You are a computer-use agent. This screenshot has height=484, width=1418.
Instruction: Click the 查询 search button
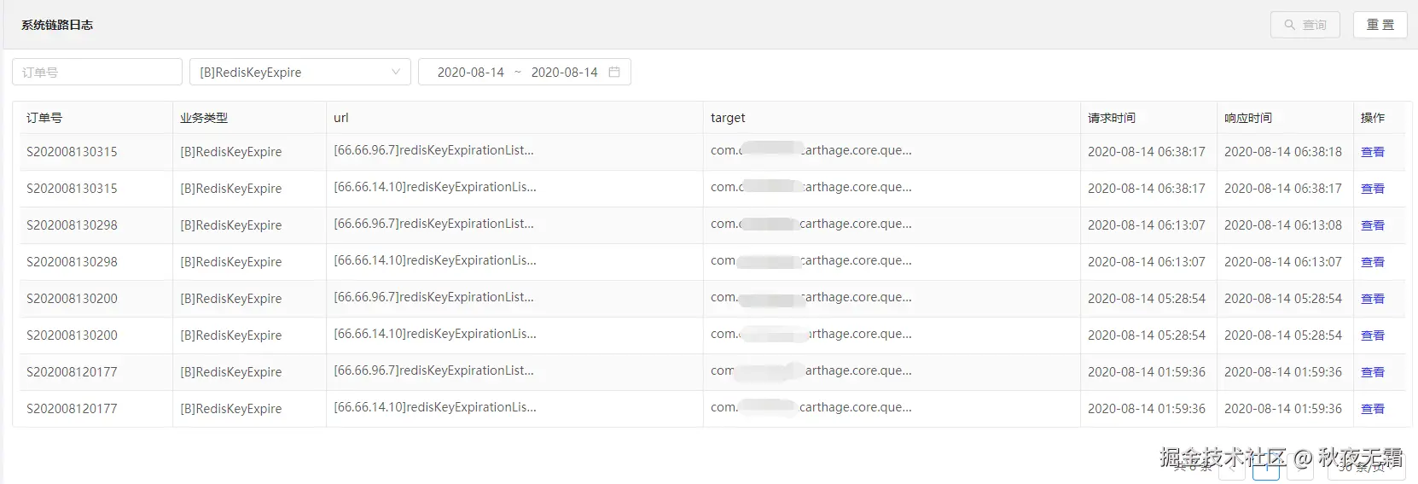pyautogui.click(x=1305, y=25)
